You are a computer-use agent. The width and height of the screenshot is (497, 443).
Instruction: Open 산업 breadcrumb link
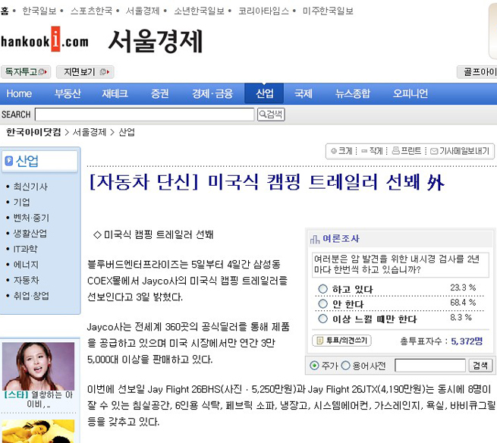point(127,132)
